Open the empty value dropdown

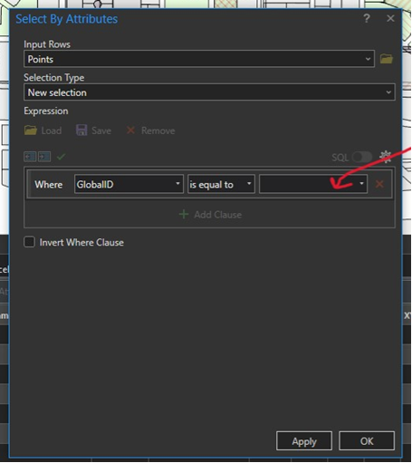tap(313, 184)
